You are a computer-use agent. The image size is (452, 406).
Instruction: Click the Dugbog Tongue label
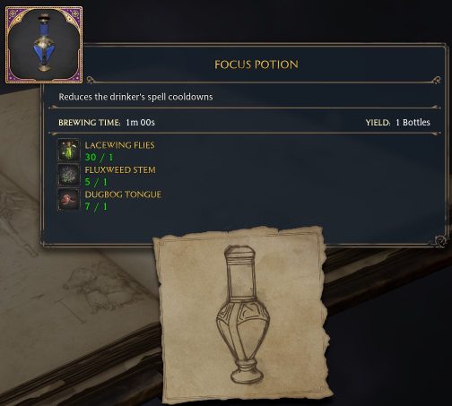click(x=123, y=194)
